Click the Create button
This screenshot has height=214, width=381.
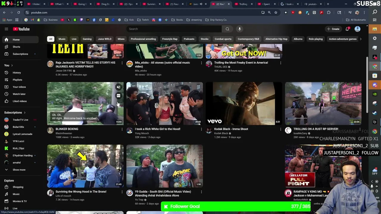tap(333, 29)
